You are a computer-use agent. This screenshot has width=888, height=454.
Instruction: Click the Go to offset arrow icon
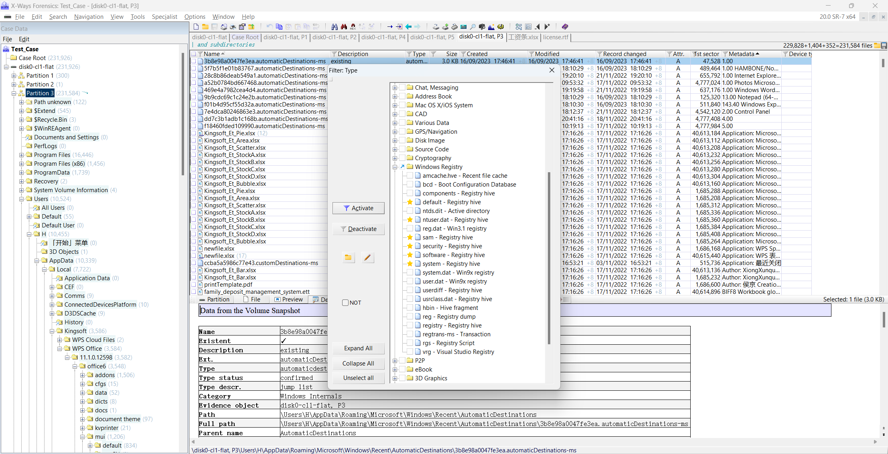pos(390,27)
